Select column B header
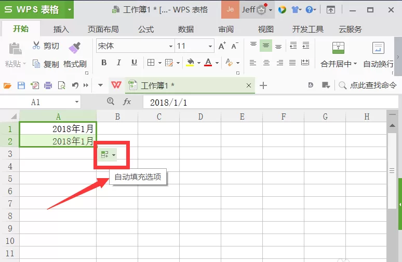The width and height of the screenshot is (402, 262). pyautogui.click(x=117, y=117)
